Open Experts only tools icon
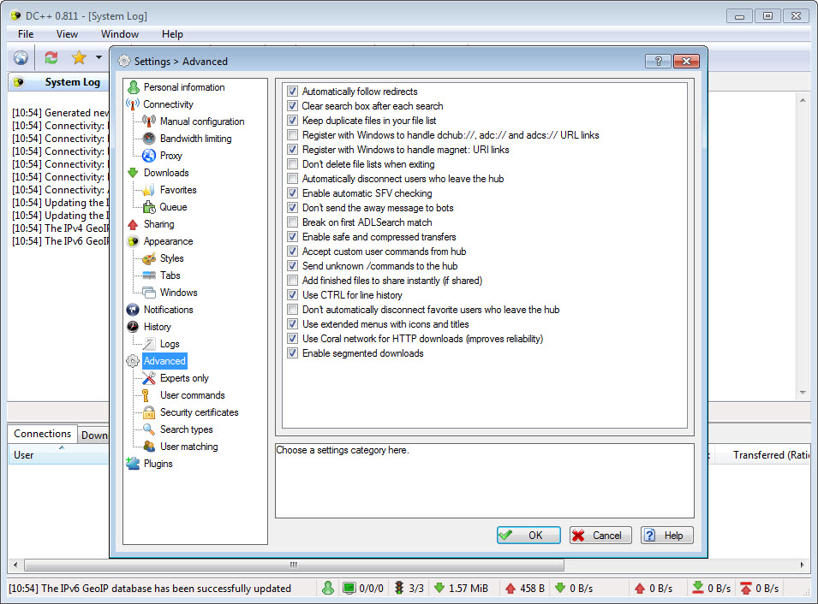The width and height of the screenshot is (818, 604). pos(149,378)
